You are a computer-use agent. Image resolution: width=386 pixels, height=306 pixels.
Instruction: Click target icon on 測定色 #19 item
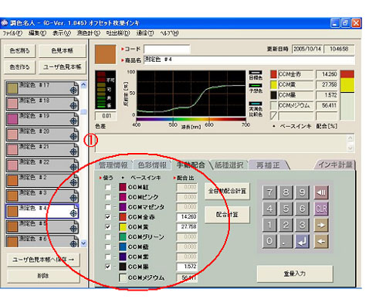pyautogui.click(x=73, y=121)
